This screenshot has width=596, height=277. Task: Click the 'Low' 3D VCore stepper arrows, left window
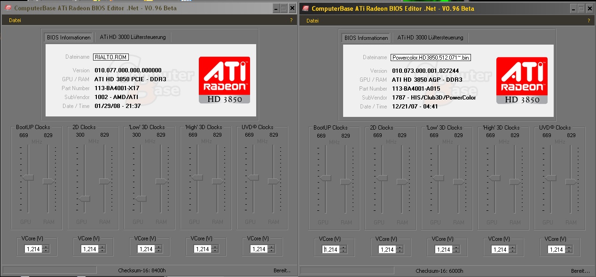(x=158, y=249)
